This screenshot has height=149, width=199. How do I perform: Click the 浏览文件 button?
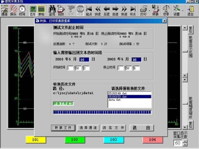(x=113, y=128)
